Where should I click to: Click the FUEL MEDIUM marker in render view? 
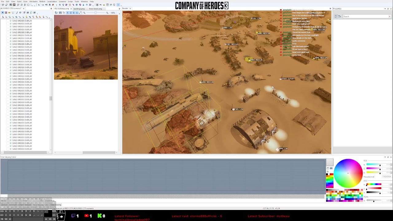pyautogui.click(x=232, y=44)
